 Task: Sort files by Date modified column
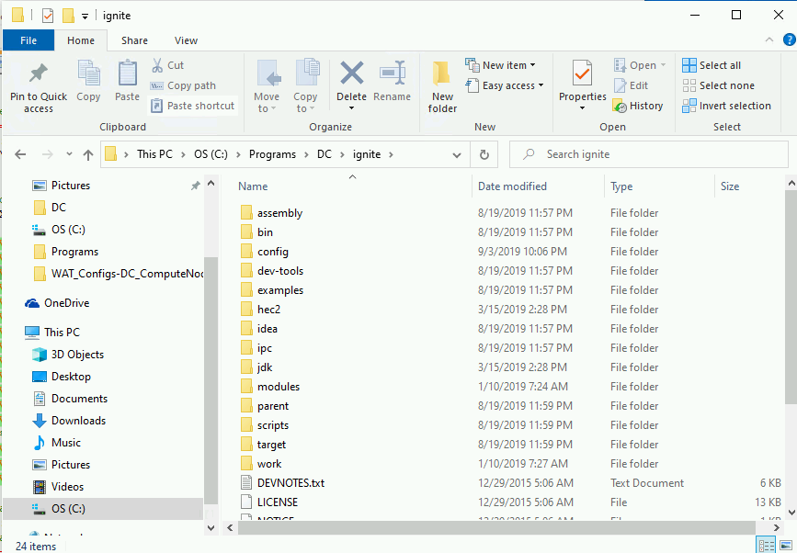pyautogui.click(x=513, y=186)
